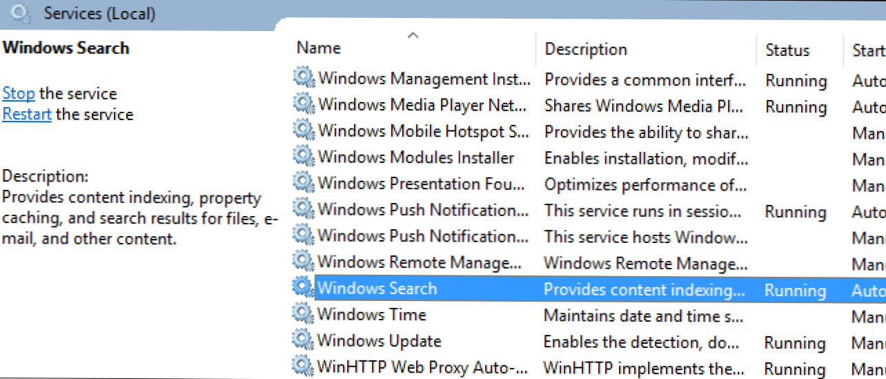Click the Name column header

pyautogui.click(x=319, y=48)
